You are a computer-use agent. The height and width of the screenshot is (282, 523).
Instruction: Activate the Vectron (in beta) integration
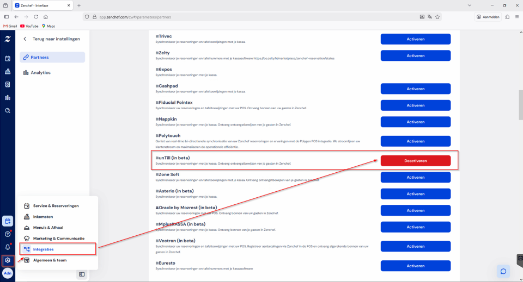tap(416, 247)
